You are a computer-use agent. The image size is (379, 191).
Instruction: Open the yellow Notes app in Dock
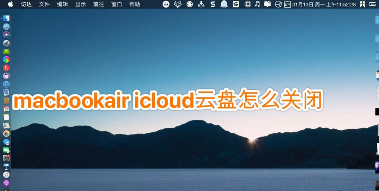pos(6,117)
